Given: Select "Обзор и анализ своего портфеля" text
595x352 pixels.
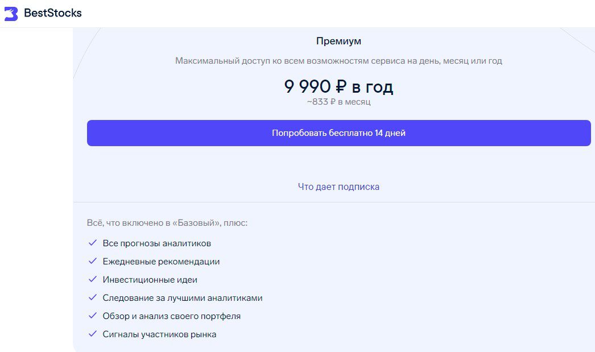Looking at the screenshot, I should (172, 316).
